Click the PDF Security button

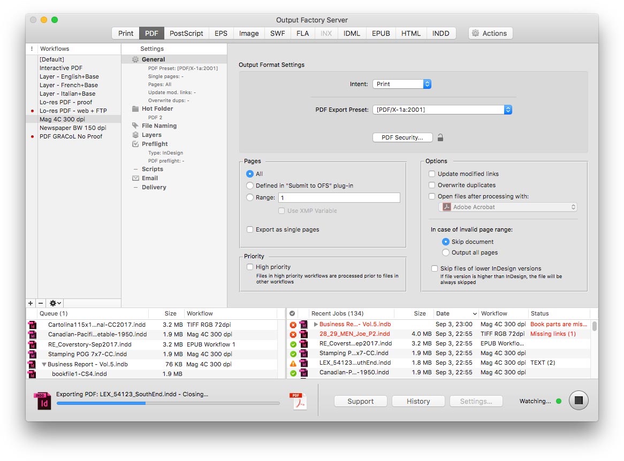coord(402,137)
